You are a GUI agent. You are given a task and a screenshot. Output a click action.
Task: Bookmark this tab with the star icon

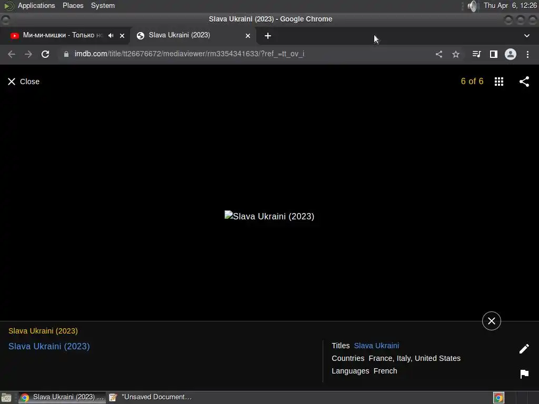456,54
